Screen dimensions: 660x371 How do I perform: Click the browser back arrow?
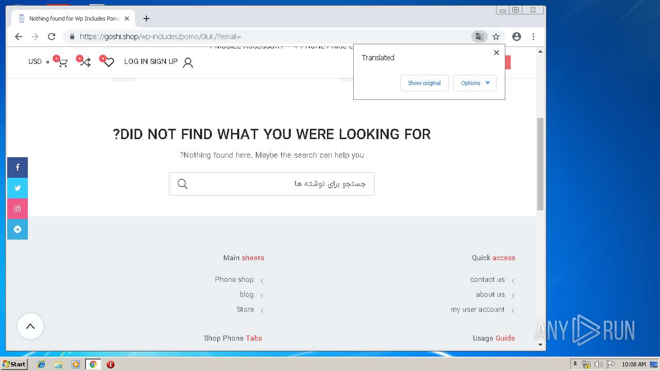click(x=19, y=37)
